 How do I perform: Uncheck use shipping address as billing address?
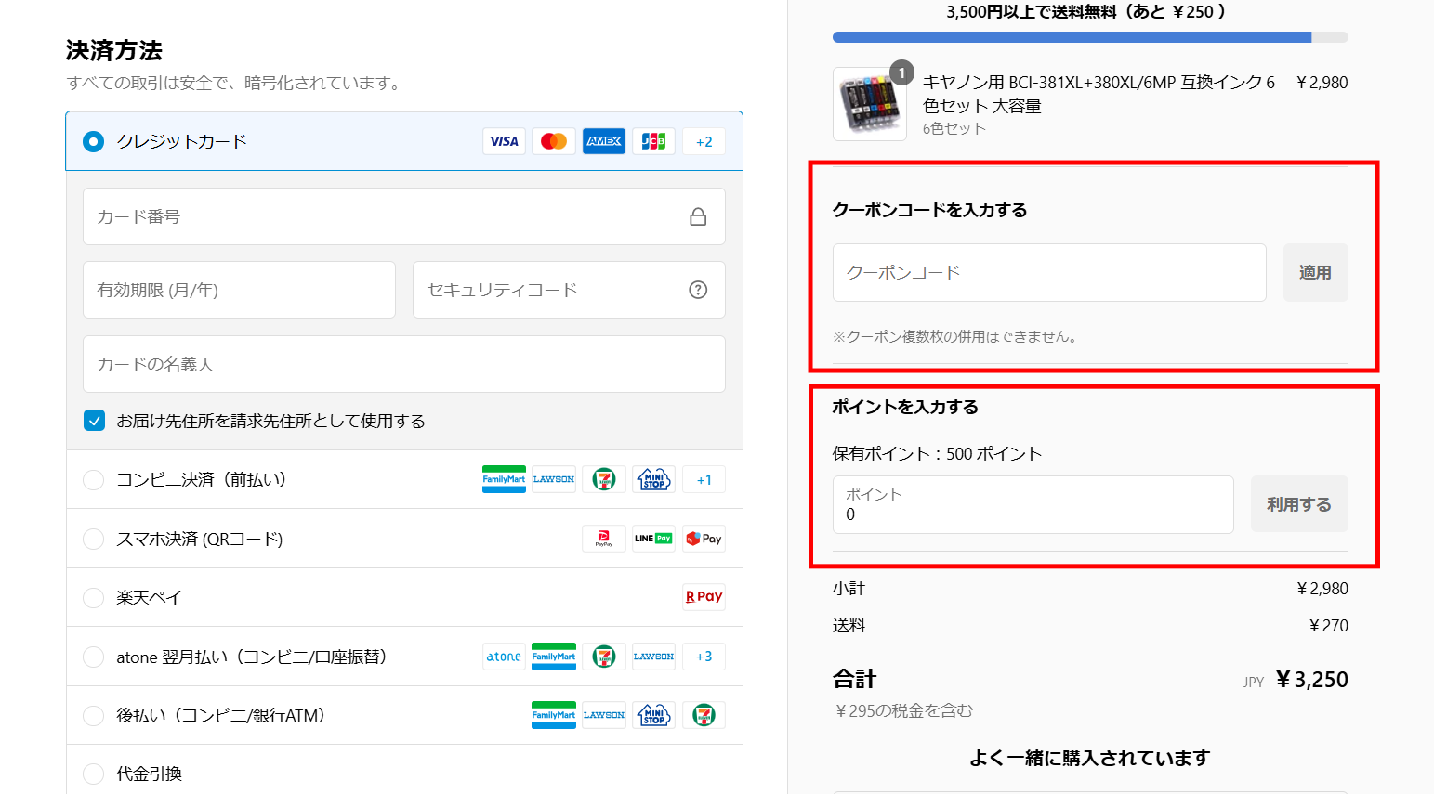[95, 421]
